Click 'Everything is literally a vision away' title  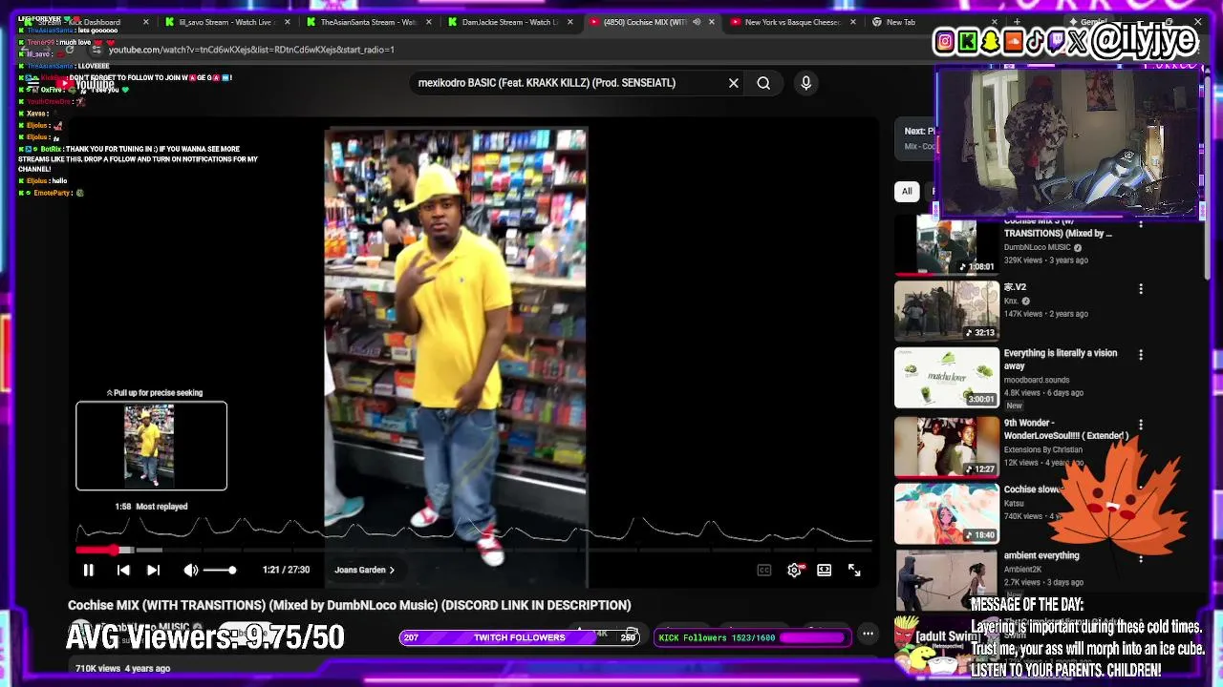(x=1060, y=359)
